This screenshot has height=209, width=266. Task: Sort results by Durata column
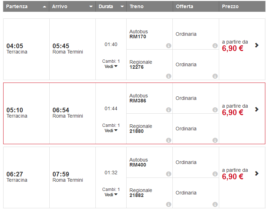click(111, 6)
